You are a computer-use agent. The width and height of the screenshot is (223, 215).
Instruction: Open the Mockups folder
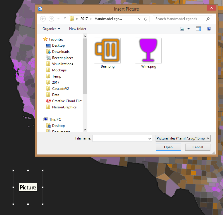pos(59,70)
